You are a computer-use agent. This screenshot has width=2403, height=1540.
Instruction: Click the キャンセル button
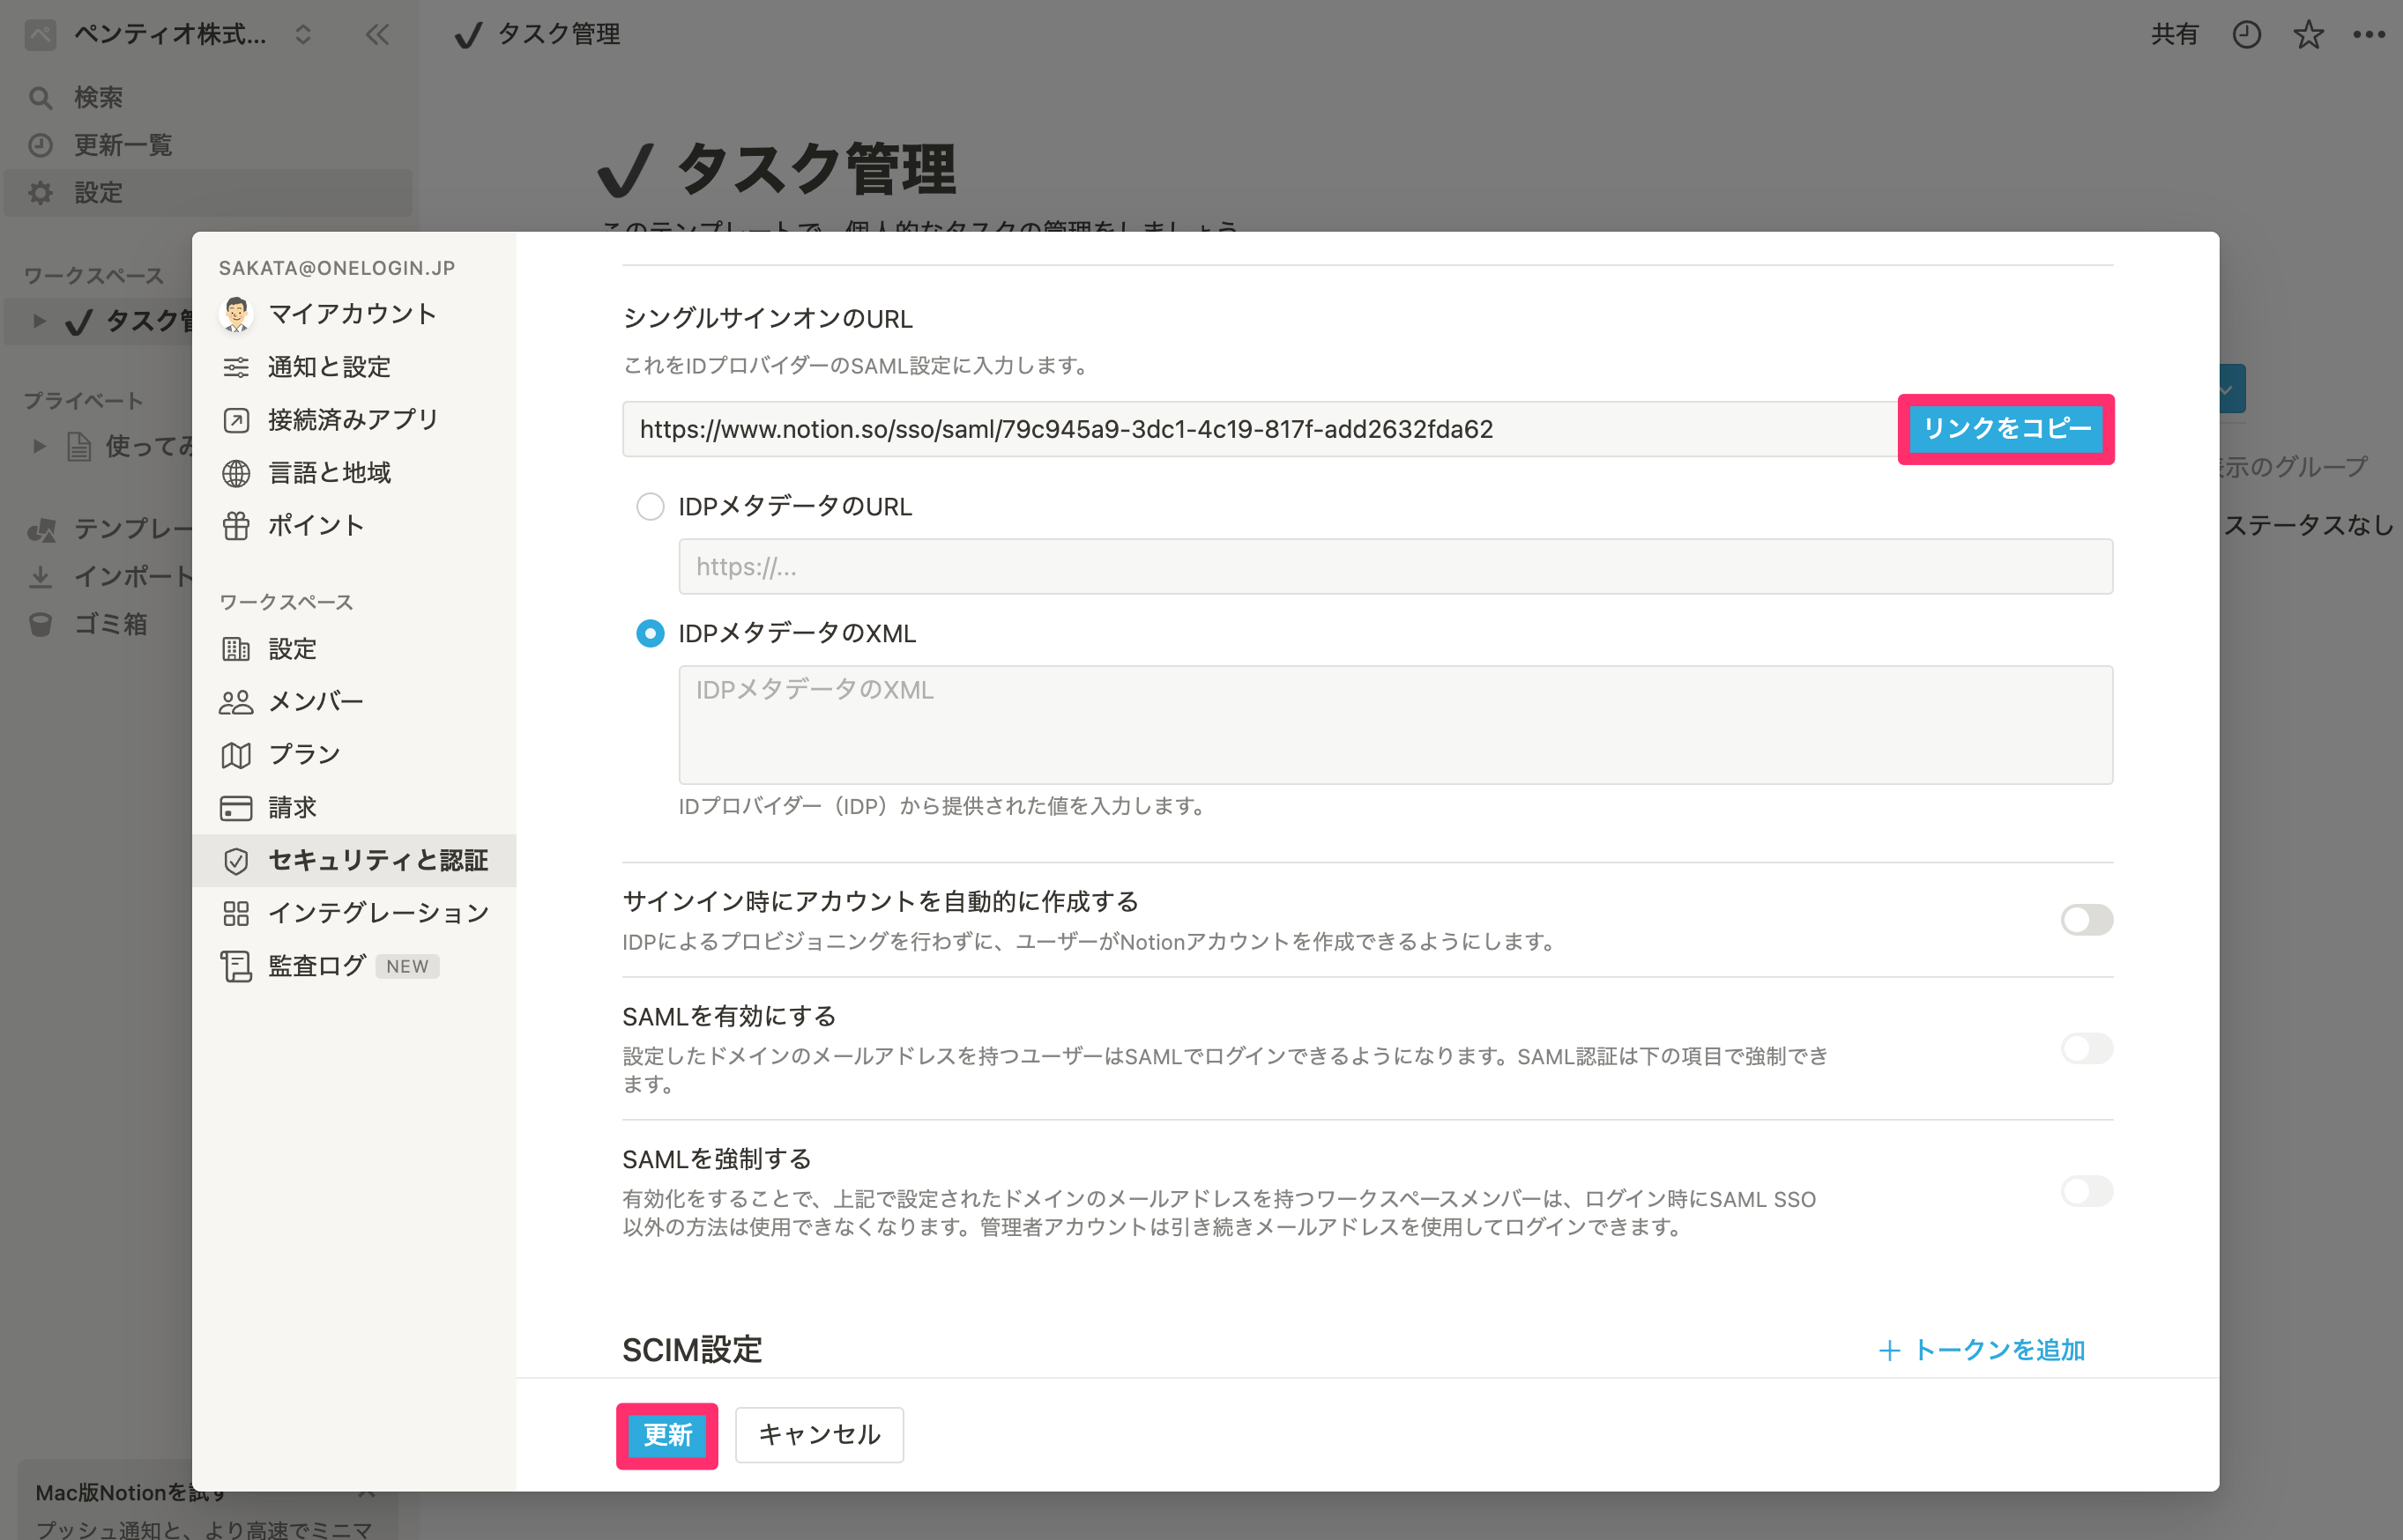click(x=819, y=1436)
